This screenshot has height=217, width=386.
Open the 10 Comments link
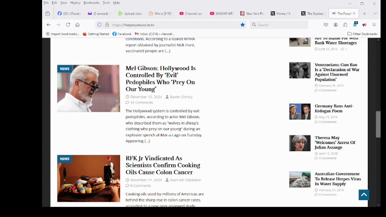[141, 102]
